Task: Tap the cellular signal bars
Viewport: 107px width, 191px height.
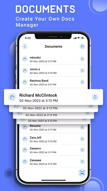Action: click(x=75, y=38)
